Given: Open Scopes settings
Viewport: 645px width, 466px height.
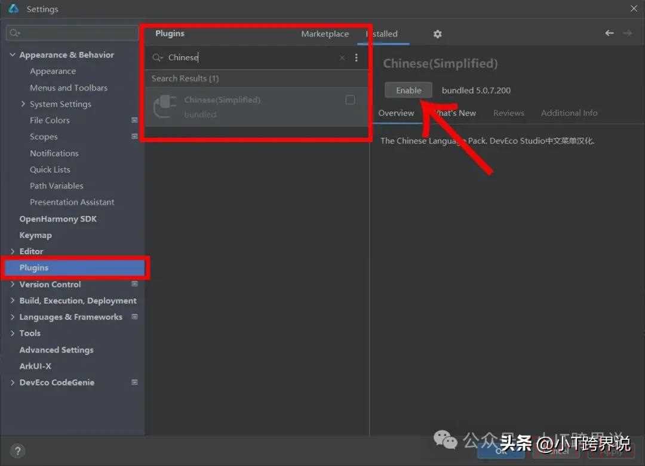Looking at the screenshot, I should 44,137.
